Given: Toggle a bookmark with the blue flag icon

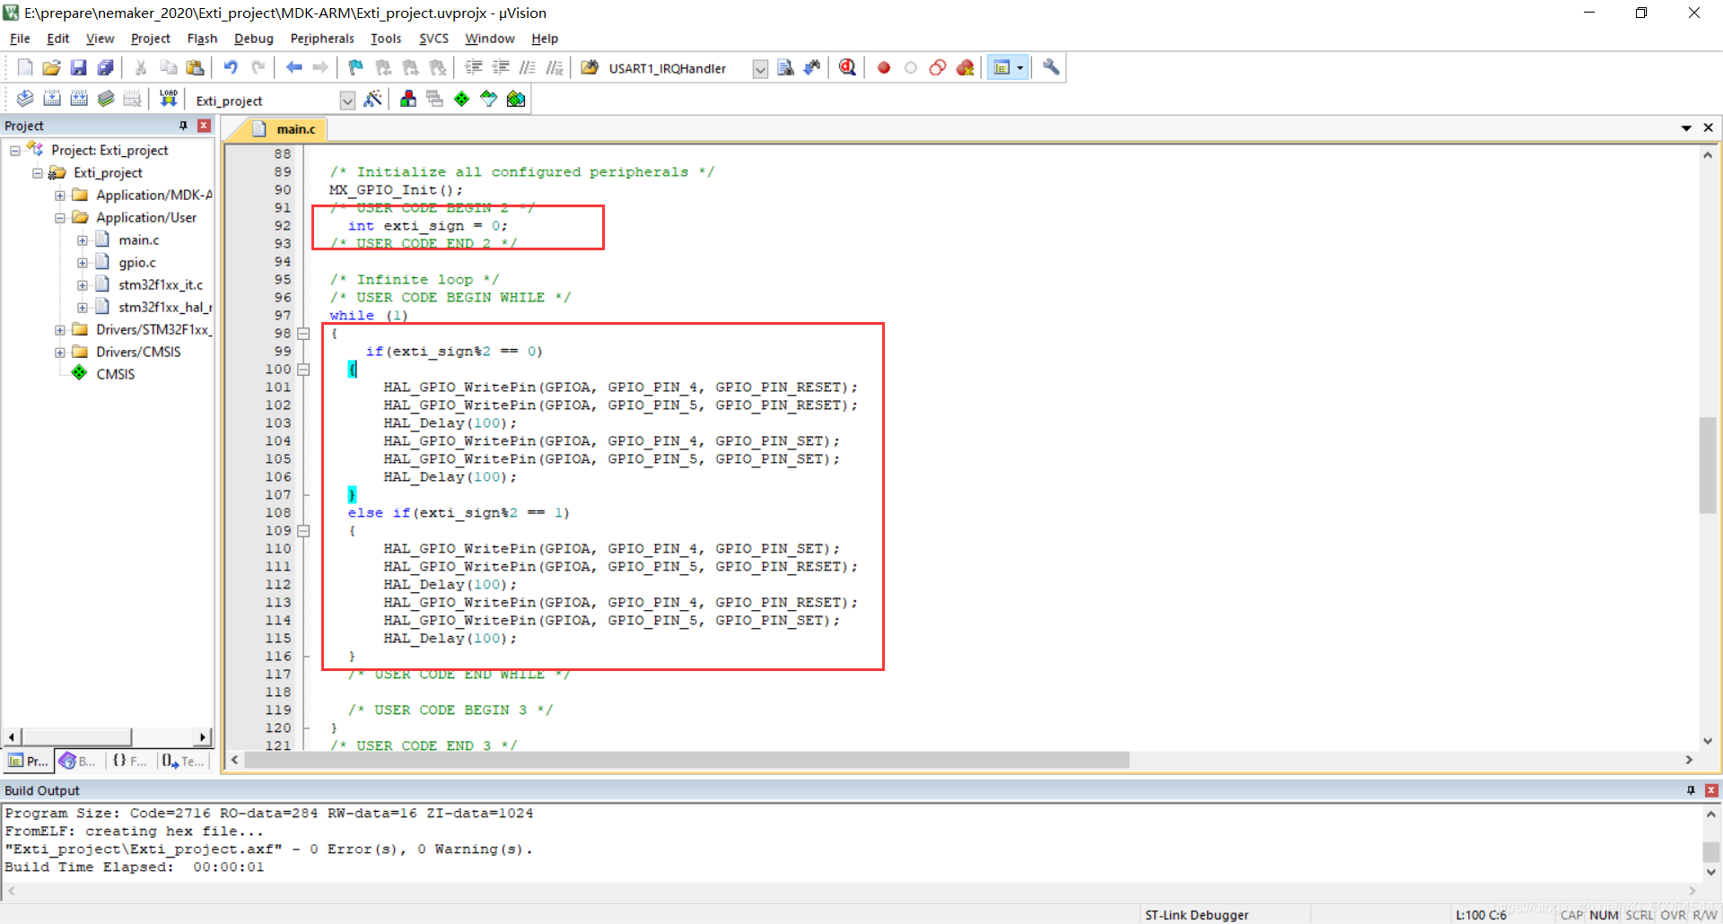Looking at the screenshot, I should (x=356, y=67).
